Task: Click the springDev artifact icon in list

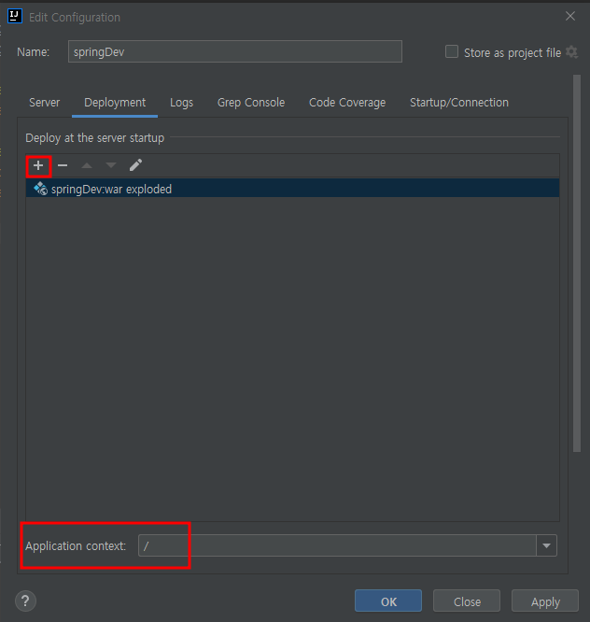Action: [40, 189]
